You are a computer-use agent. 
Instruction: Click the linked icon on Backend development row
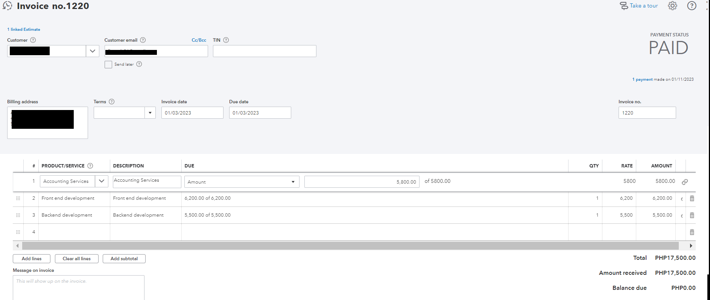(682, 216)
